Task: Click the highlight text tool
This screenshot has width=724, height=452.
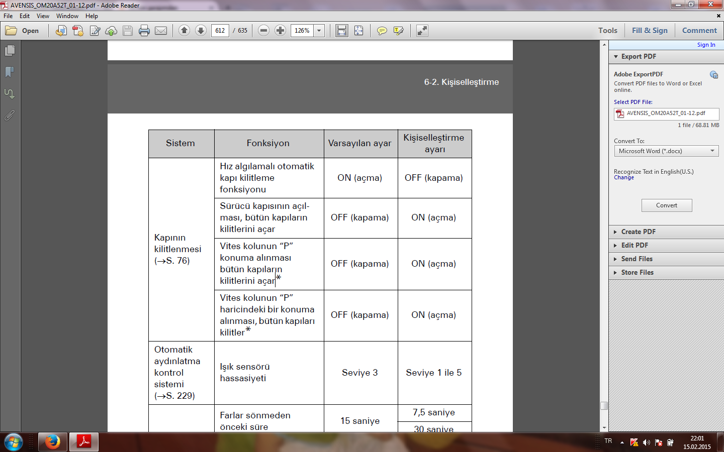Action: 399,31
